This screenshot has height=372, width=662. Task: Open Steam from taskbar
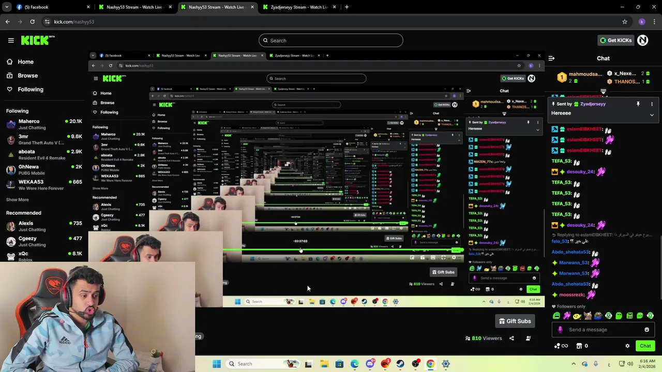[x=400, y=364]
